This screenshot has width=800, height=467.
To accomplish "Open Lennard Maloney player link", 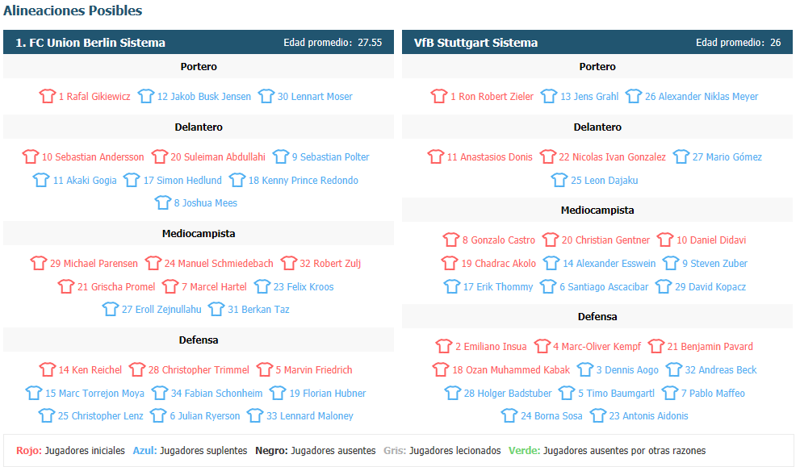I will coord(310,416).
